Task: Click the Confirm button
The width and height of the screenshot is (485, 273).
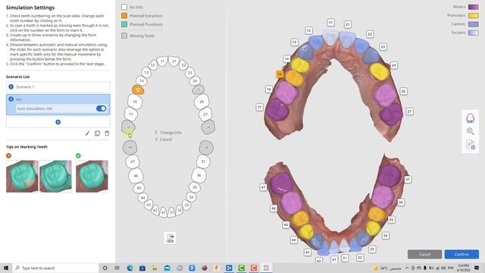Action: coord(462,254)
